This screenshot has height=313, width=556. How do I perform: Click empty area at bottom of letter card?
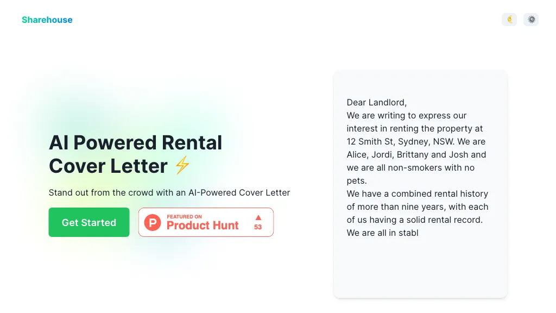pyautogui.click(x=420, y=272)
